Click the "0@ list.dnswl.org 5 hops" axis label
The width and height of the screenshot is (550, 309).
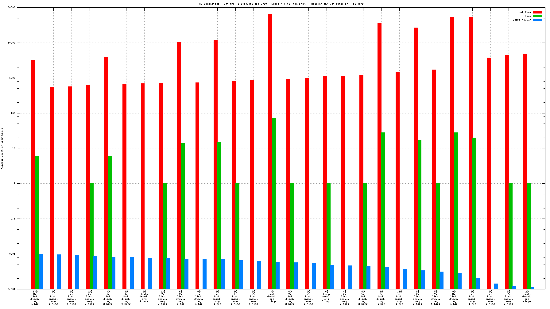click(x=327, y=296)
